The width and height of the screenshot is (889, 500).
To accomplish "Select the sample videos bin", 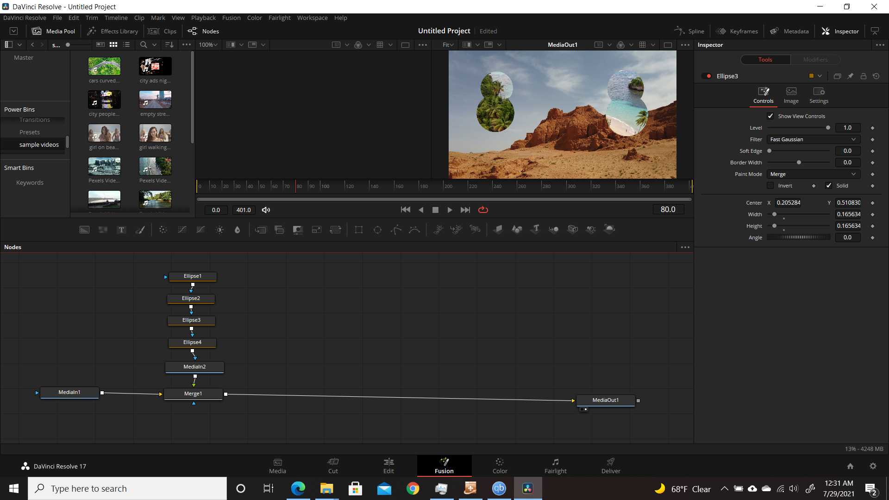I will [x=39, y=144].
